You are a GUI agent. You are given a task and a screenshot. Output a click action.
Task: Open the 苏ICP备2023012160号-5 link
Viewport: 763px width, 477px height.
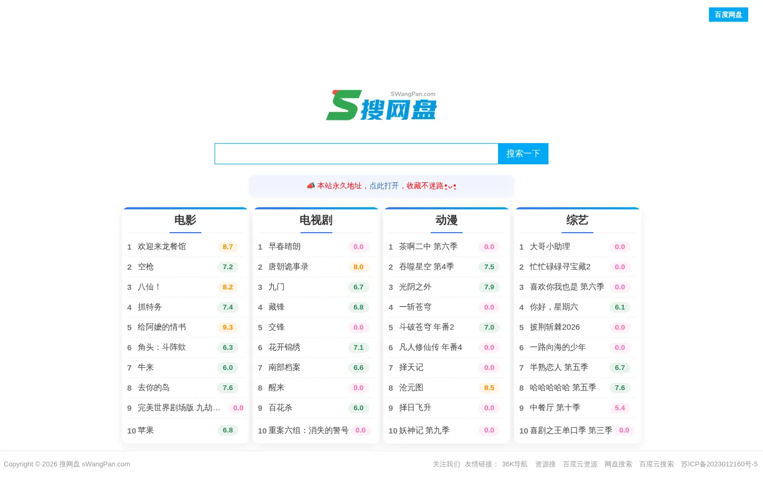tap(720, 464)
